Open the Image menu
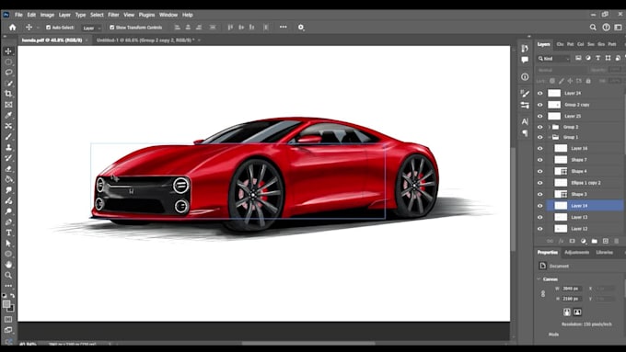This screenshot has height=352, width=626. [x=47, y=15]
